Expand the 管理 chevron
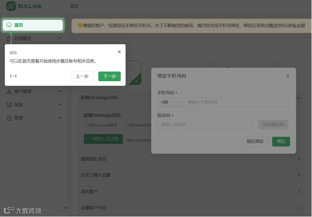The height and width of the screenshot is (217, 312). click(60, 118)
